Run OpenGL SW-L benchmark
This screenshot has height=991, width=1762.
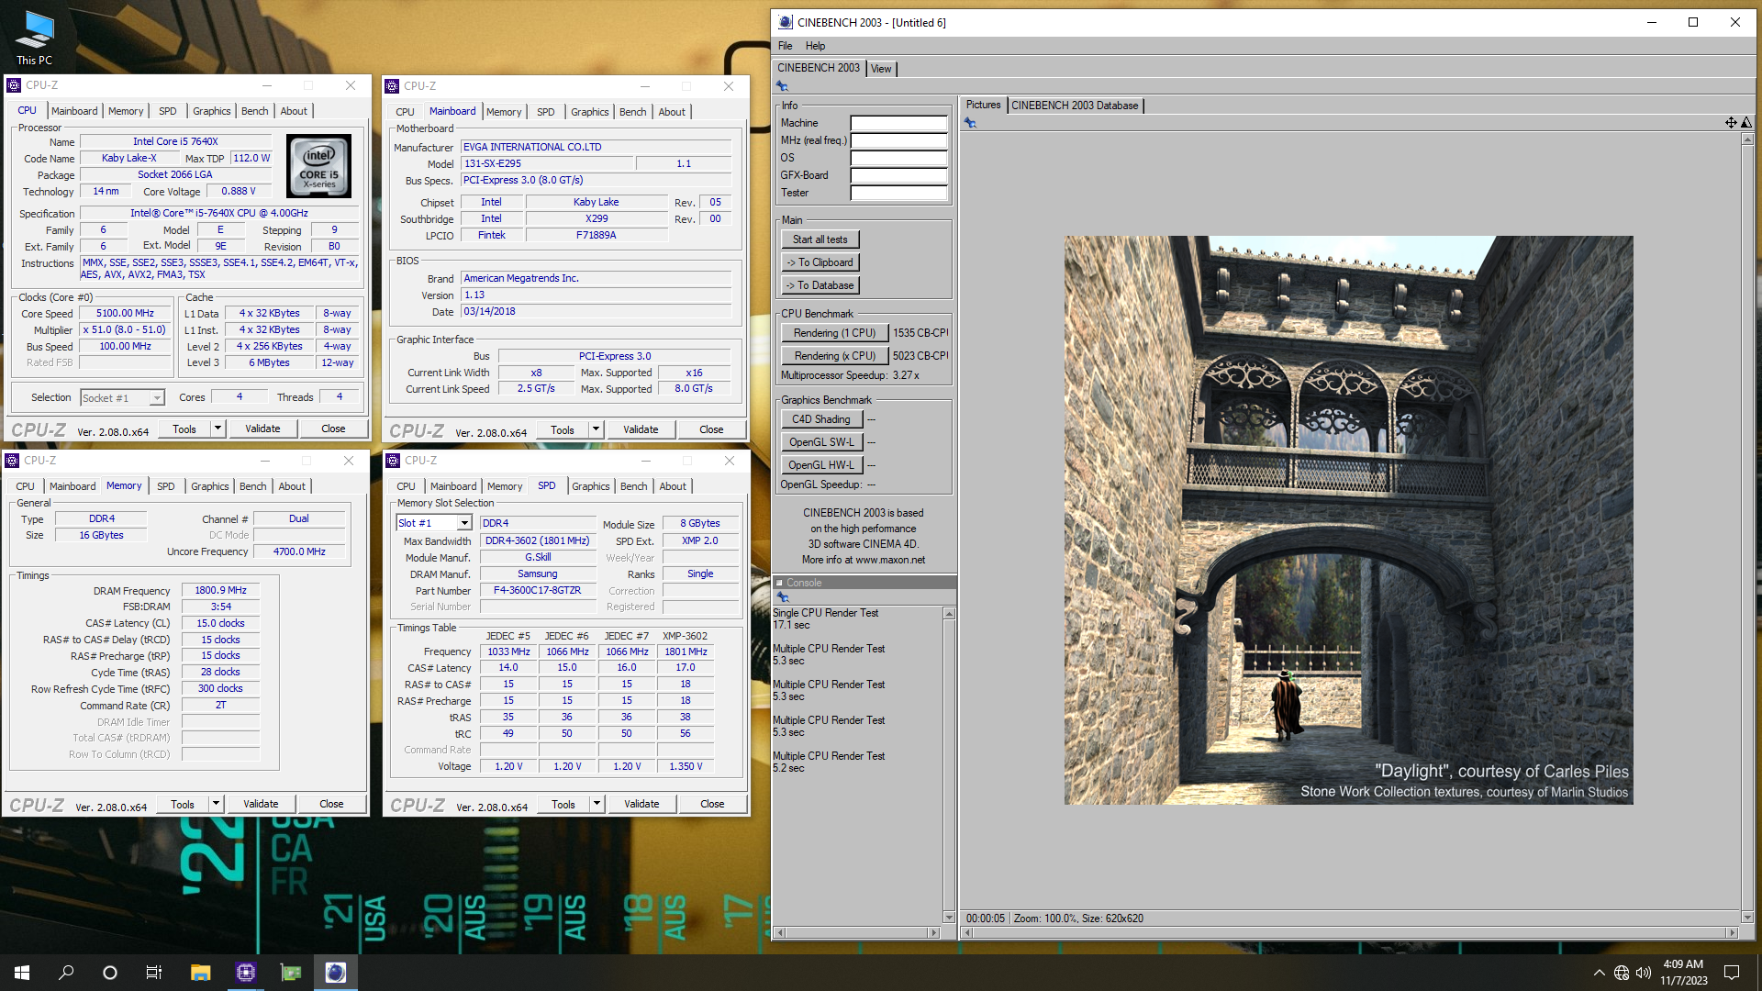click(821, 442)
